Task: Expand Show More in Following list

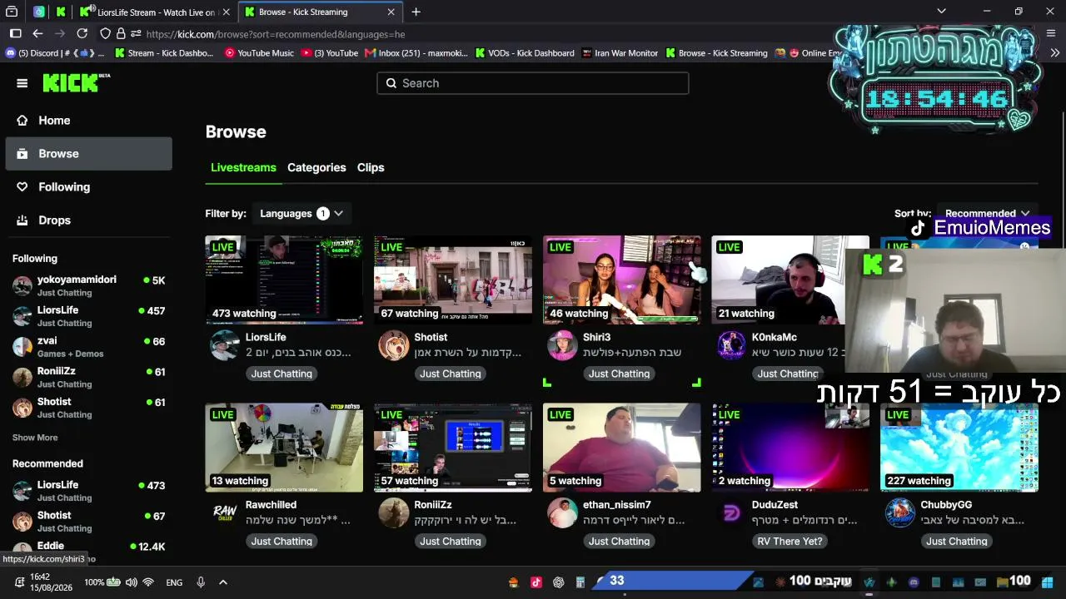Action: (35, 438)
